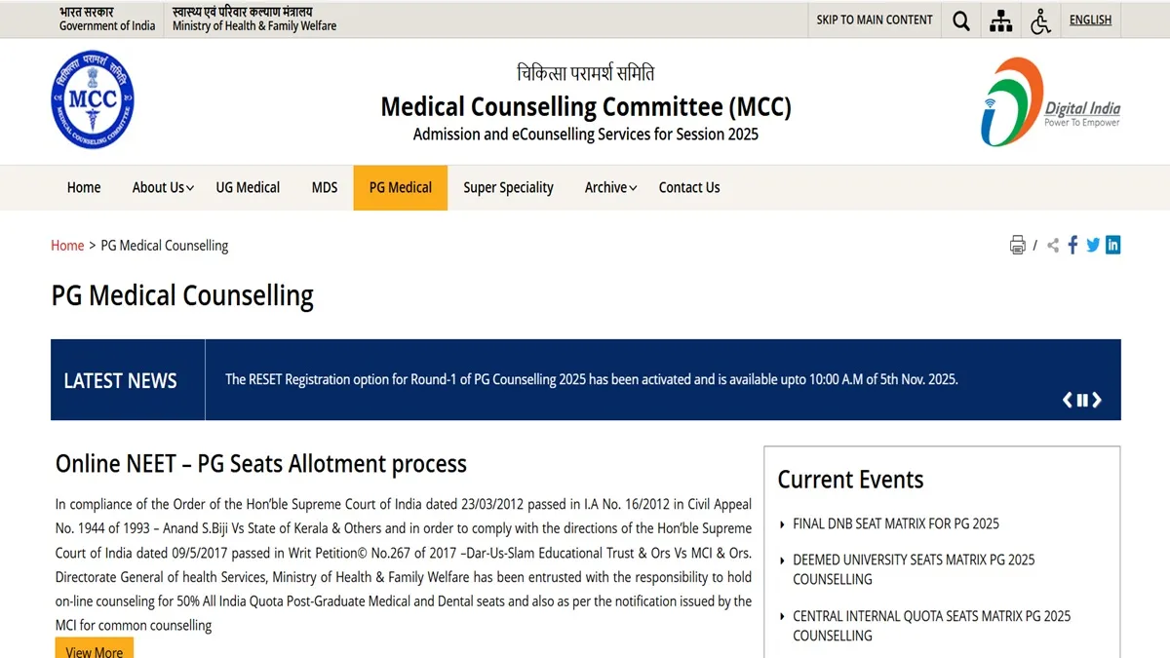The width and height of the screenshot is (1170, 658).
Task: Open the search icon in top bar
Action: (961, 20)
